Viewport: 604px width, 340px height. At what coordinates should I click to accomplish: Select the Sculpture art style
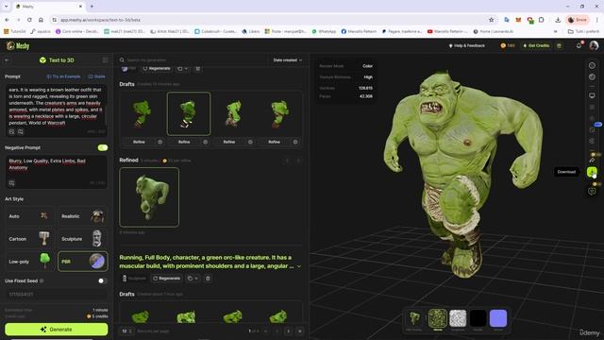pos(83,239)
